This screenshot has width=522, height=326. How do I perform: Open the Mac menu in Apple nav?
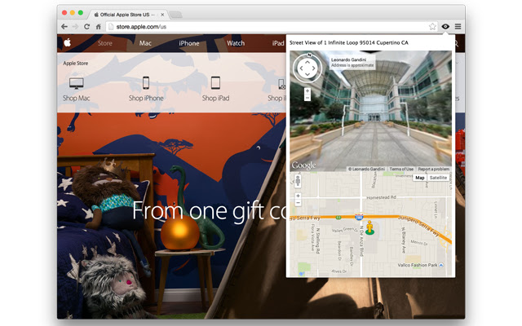tap(145, 43)
